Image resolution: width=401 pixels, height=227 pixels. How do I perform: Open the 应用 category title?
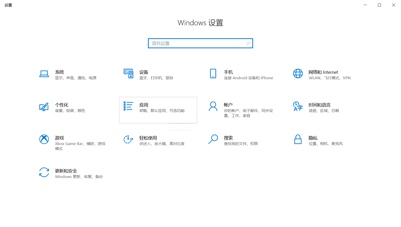144,105
